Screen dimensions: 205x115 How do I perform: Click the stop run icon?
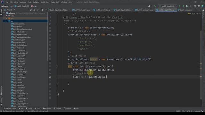coord(191,6)
